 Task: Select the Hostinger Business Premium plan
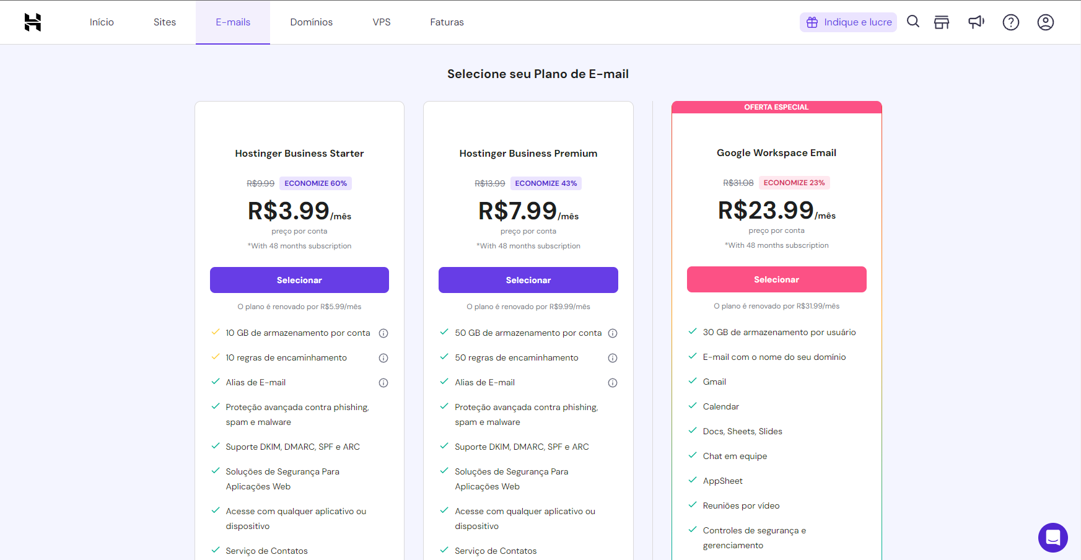pos(528,280)
